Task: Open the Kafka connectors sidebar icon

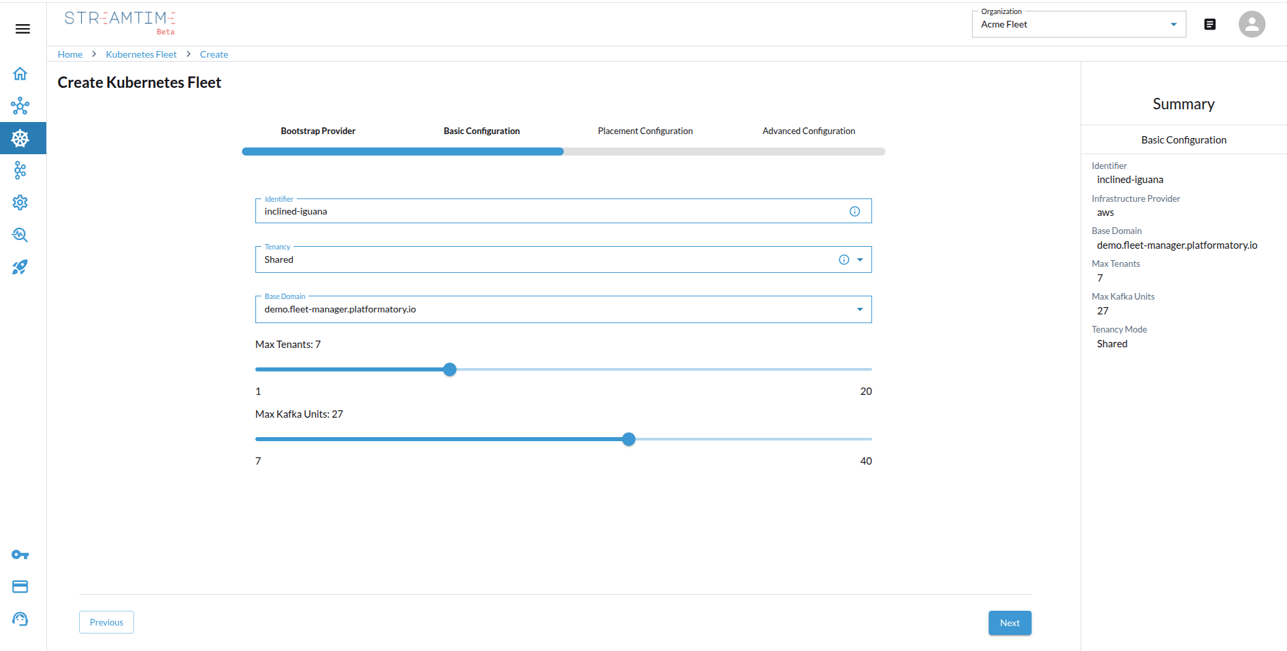Action: click(x=20, y=170)
